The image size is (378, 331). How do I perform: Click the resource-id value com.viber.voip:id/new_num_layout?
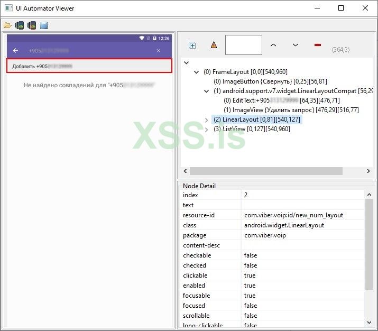(x=293, y=215)
